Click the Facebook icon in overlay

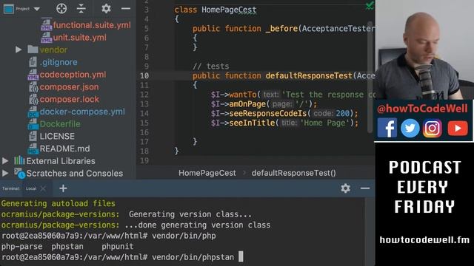[x=387, y=128]
